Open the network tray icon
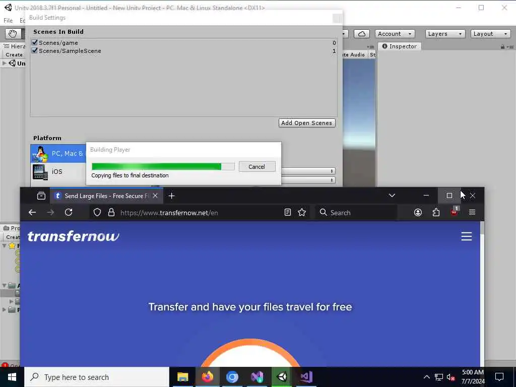516x387 pixels. point(439,377)
